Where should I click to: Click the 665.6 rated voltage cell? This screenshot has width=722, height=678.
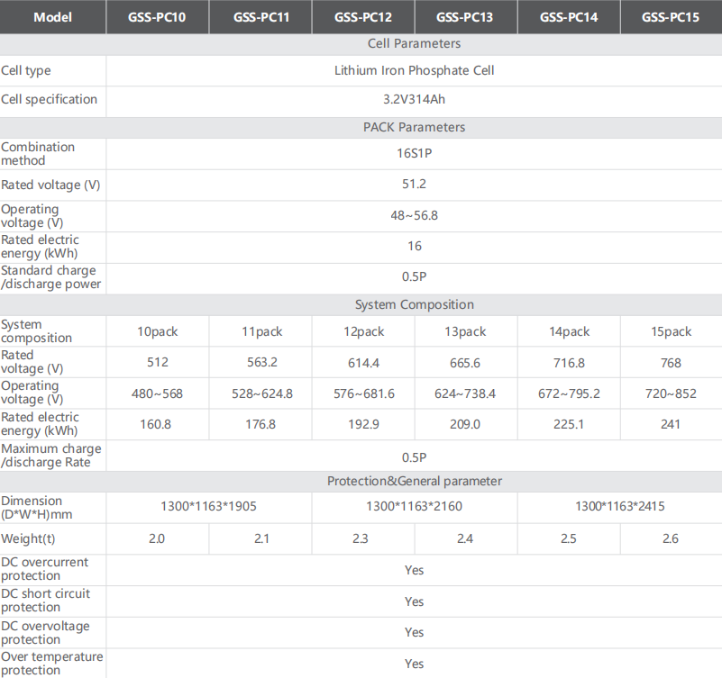pyautogui.click(x=464, y=363)
